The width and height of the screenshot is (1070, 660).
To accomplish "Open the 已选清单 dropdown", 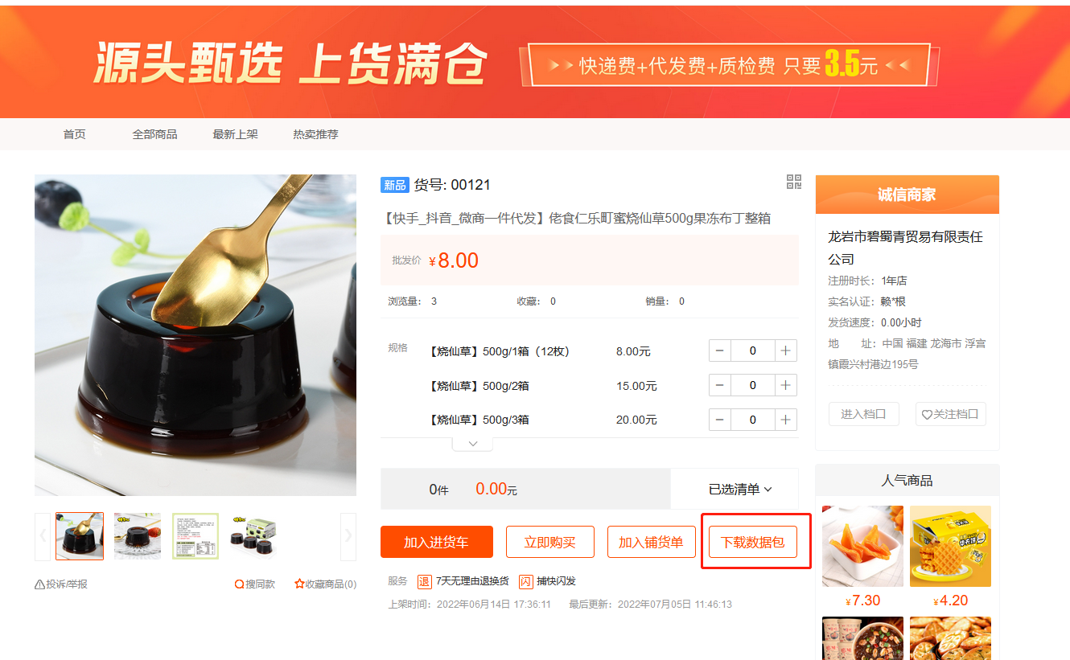I will tap(740, 489).
